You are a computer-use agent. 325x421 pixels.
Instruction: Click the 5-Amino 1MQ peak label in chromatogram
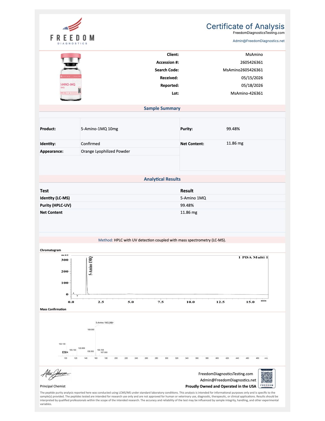point(91,266)
